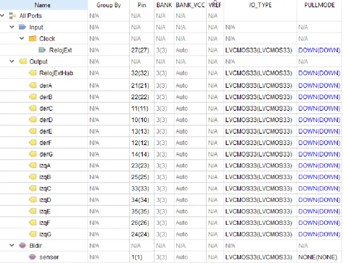
Task: Collapse the Output group chevron
Action: (x=12, y=61)
